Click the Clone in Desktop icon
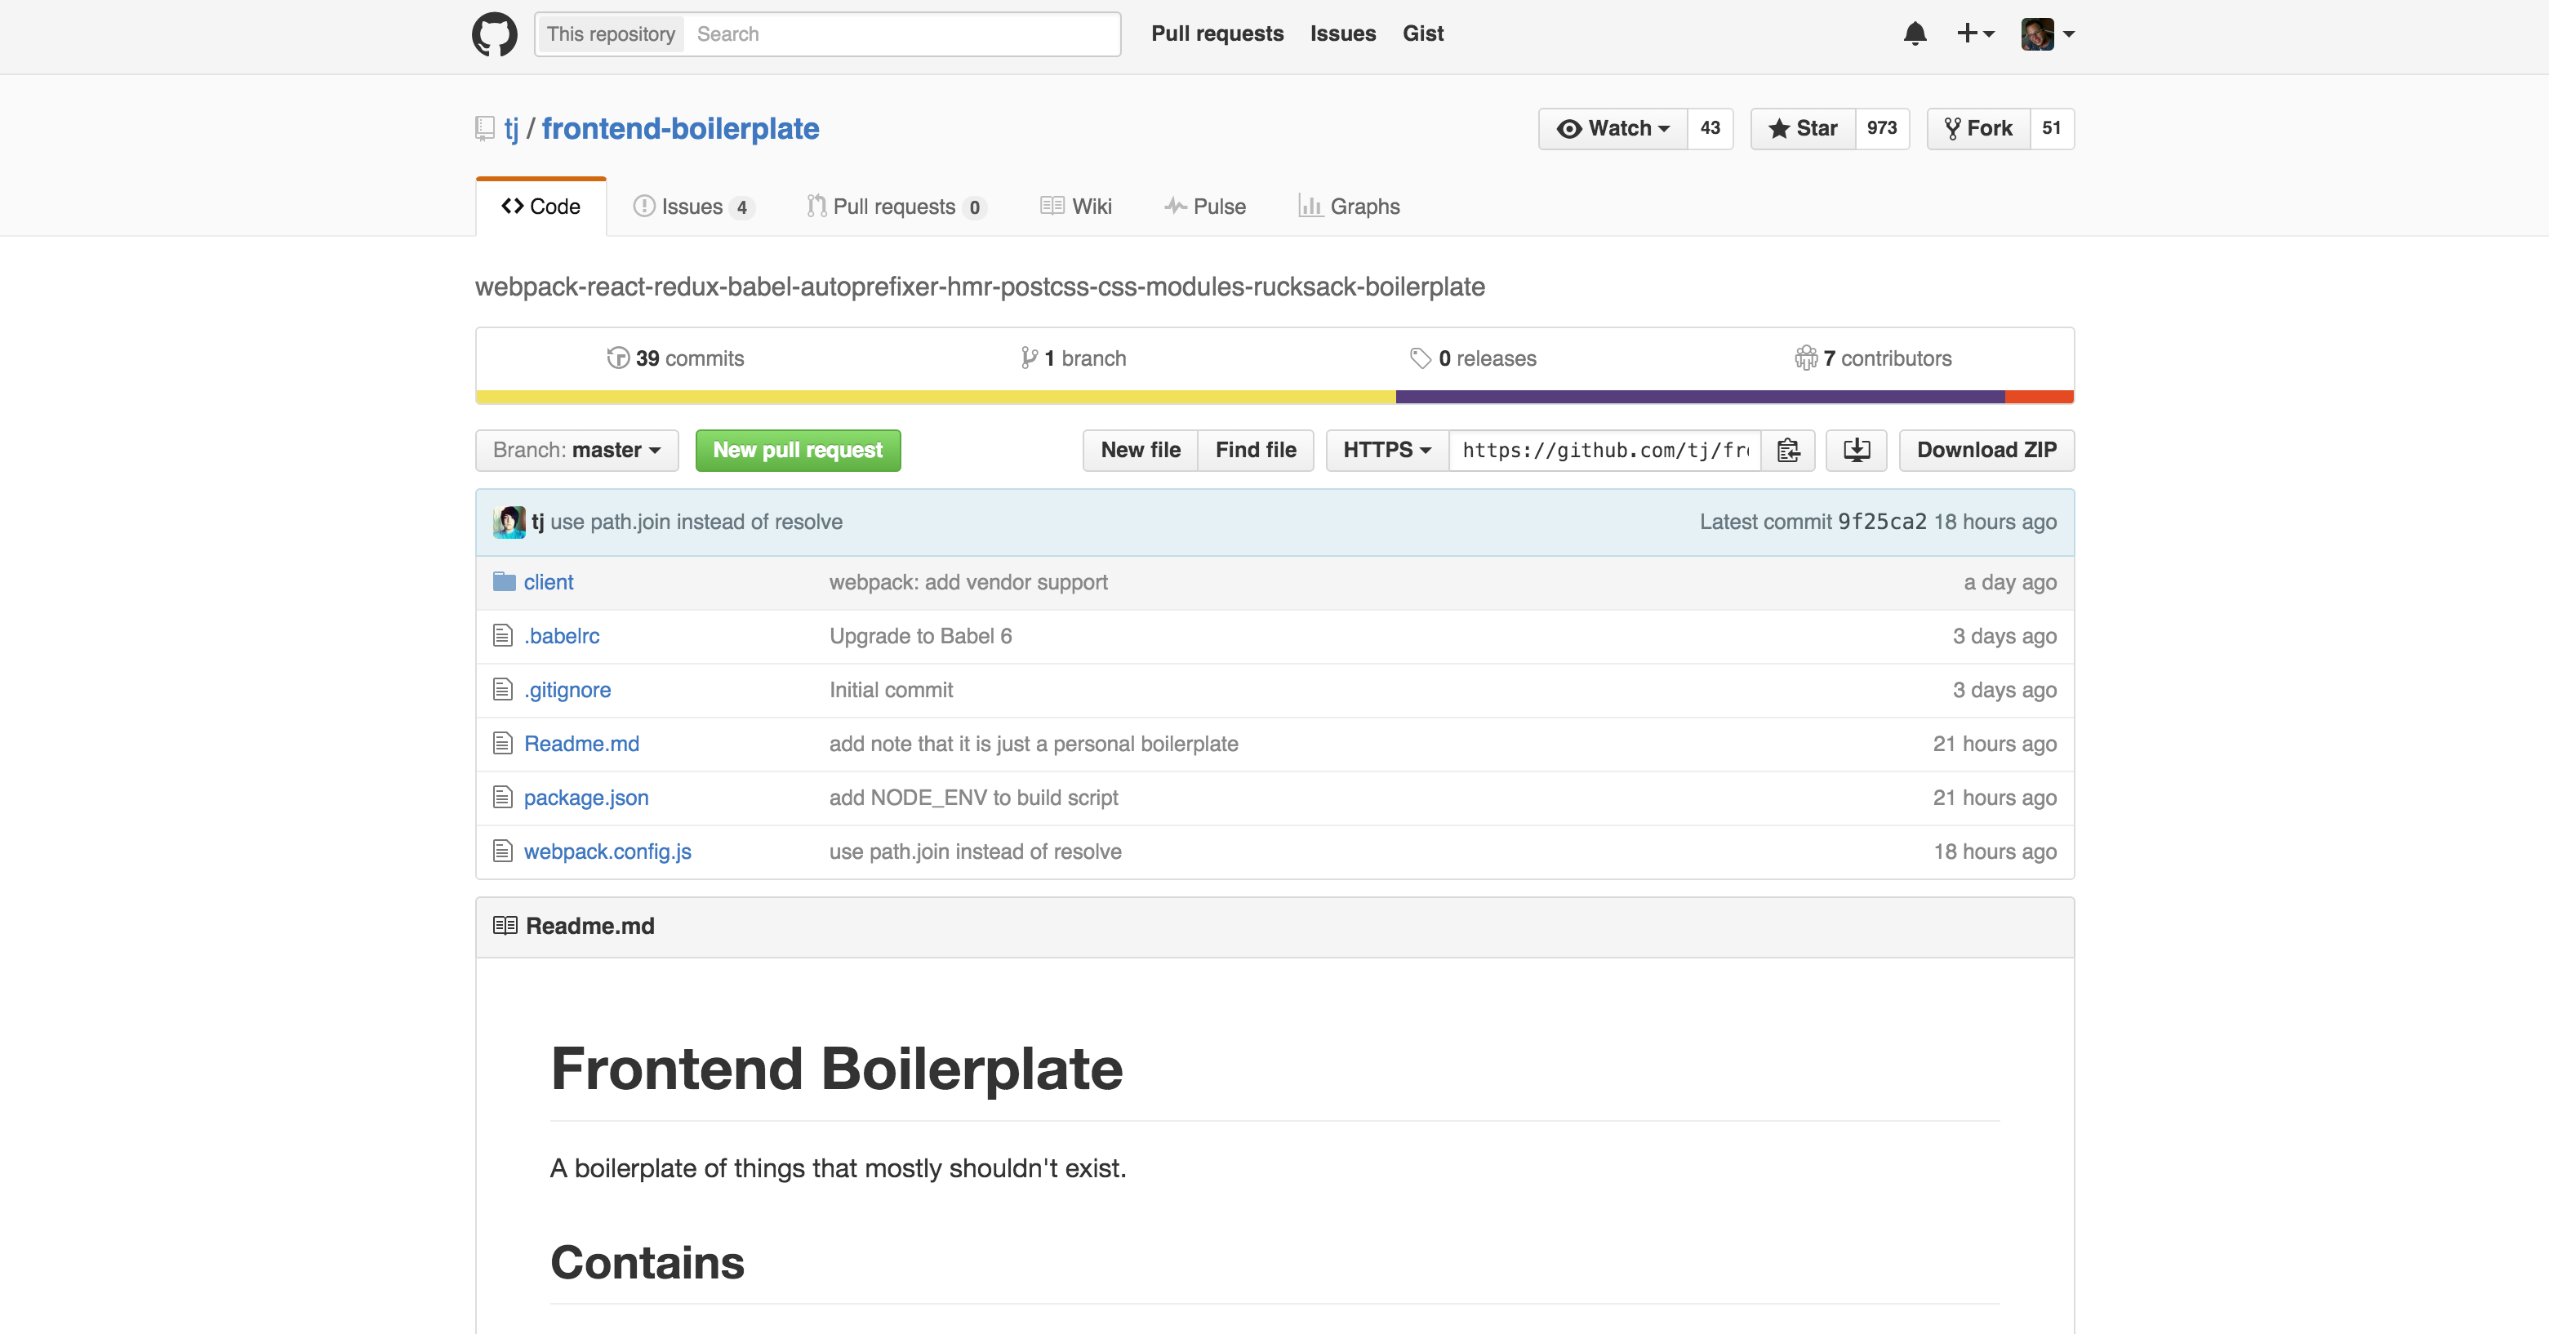Image resolution: width=2549 pixels, height=1334 pixels. pyautogui.click(x=1855, y=451)
